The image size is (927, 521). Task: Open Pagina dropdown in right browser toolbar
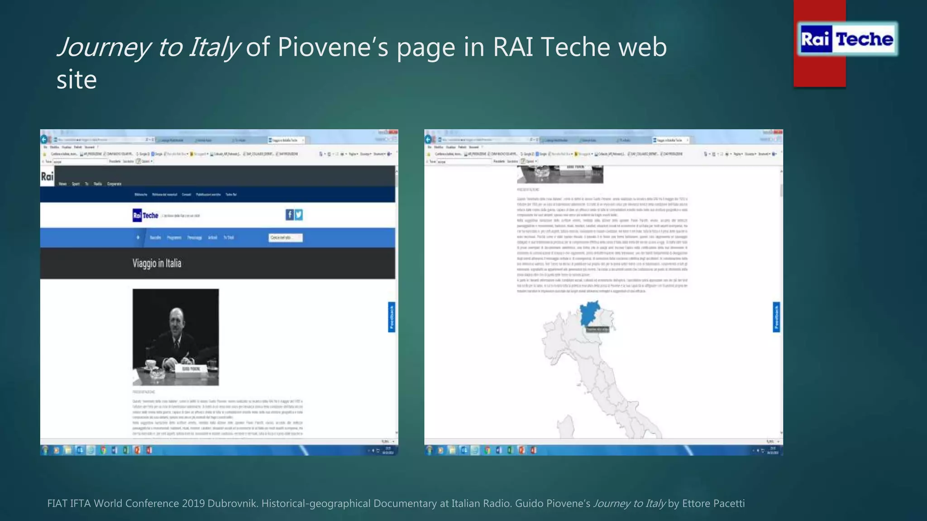(x=738, y=154)
